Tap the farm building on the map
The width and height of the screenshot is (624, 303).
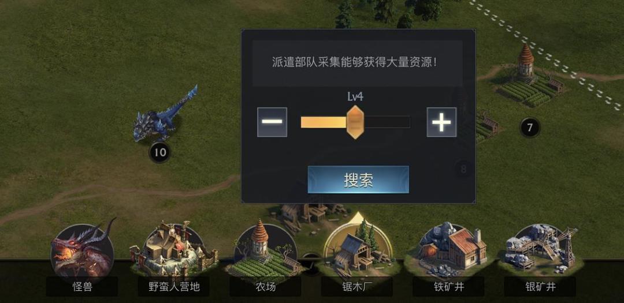click(x=529, y=77)
